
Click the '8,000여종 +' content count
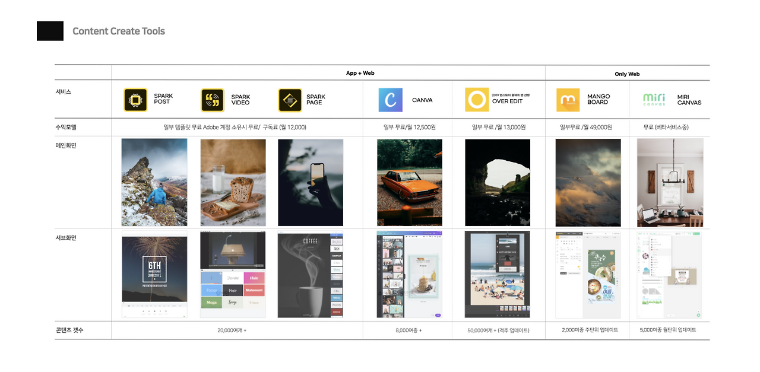[408, 330]
